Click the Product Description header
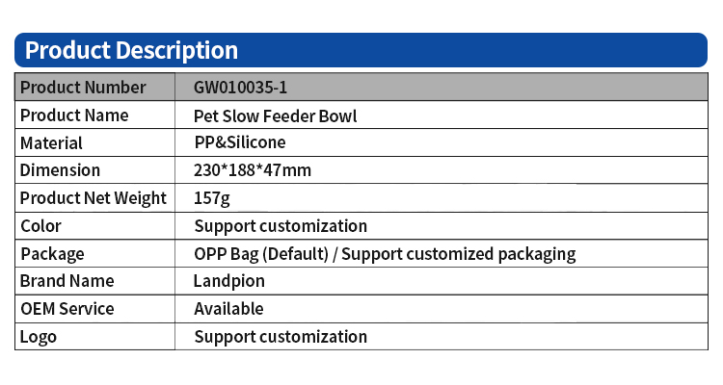Image resolution: width=723 pixels, height=385 pixels. click(130, 50)
